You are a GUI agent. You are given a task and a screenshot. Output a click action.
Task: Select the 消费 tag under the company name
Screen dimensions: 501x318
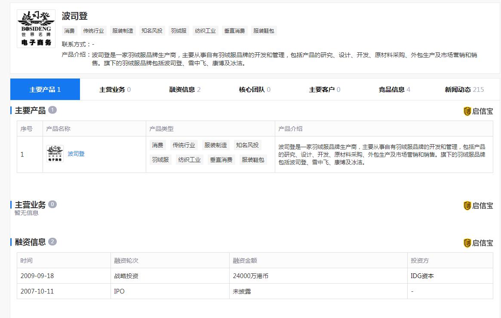point(69,30)
